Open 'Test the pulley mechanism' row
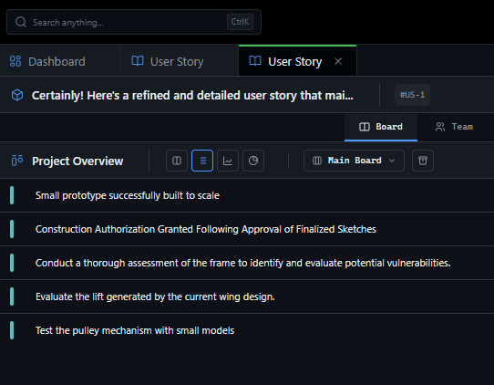The image size is (494, 385). pos(247,330)
